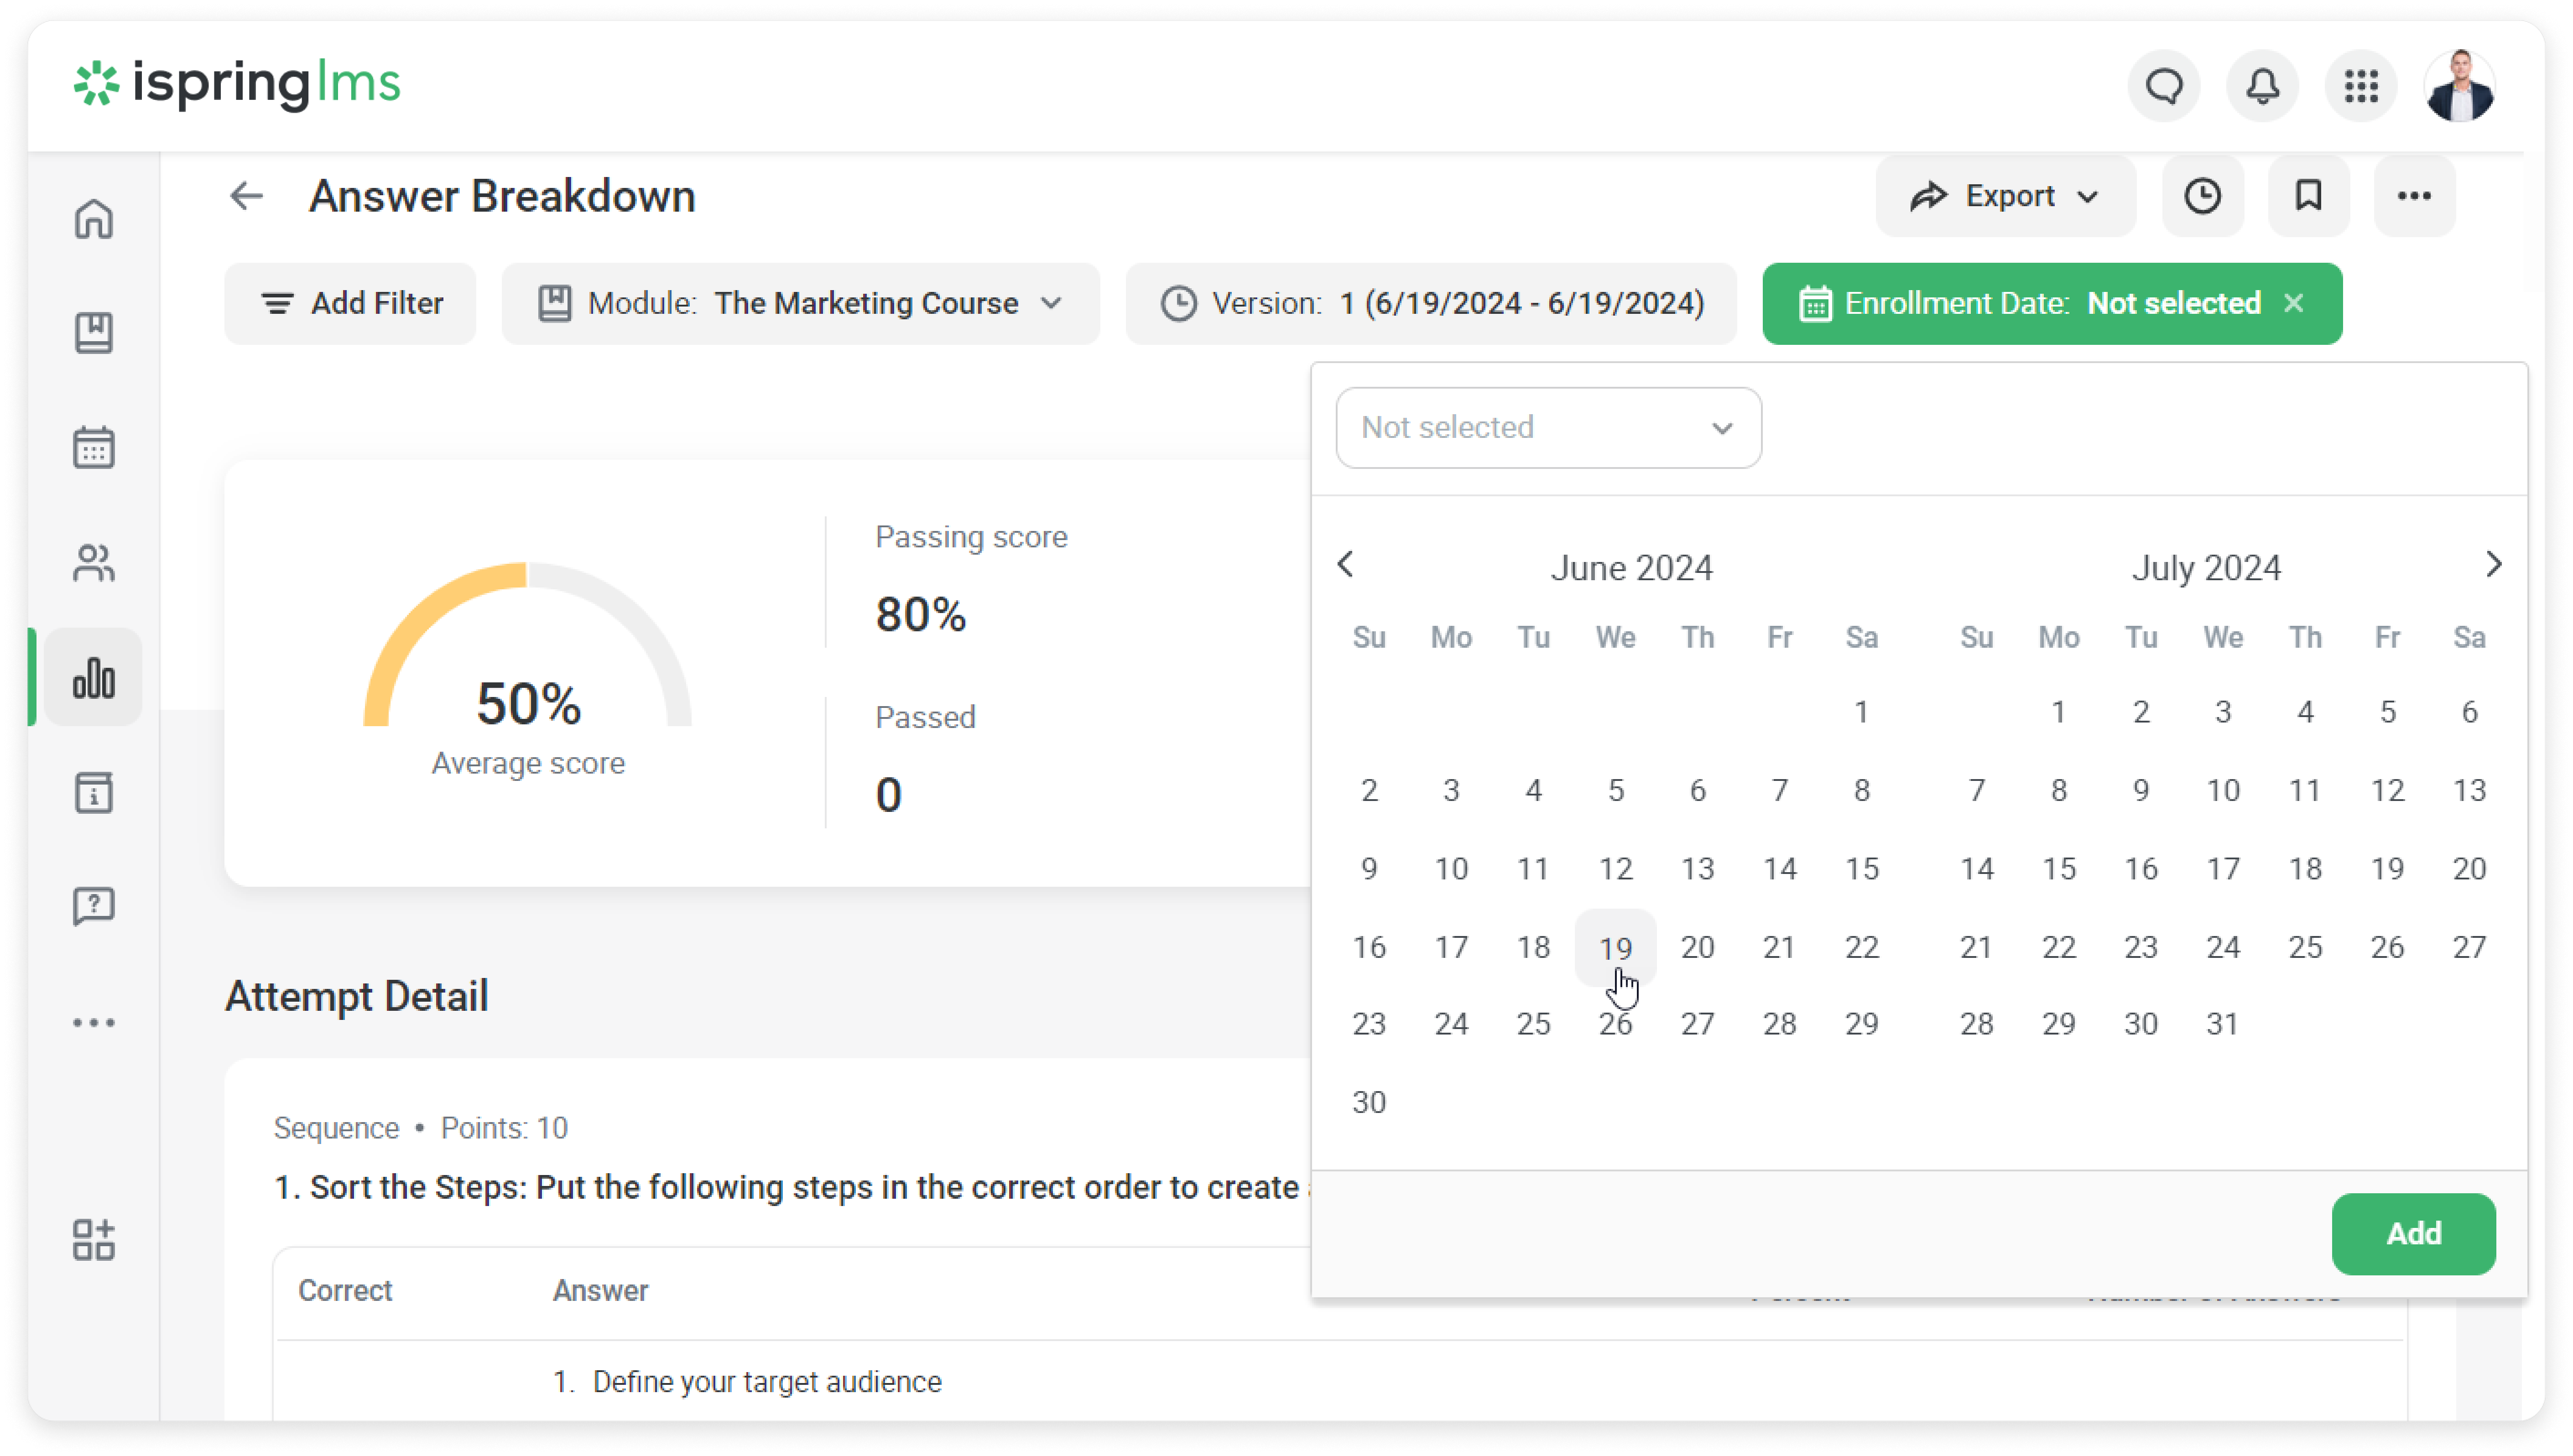Open the chat bubble icon
This screenshot has width=2573, height=1456.
point(2164,87)
